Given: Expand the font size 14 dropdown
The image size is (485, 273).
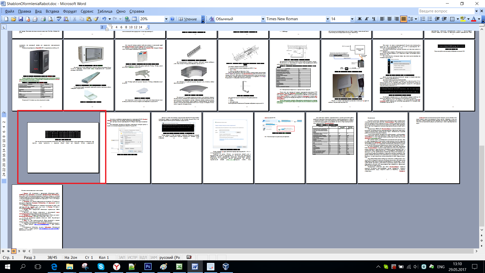Looking at the screenshot, I should 352,19.
